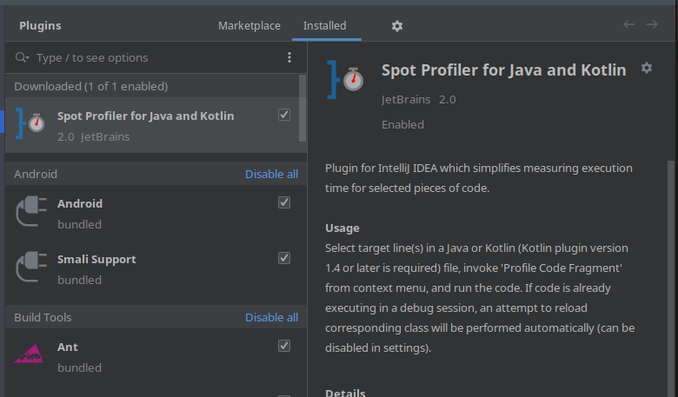Click the Android plugin plug icon
The height and width of the screenshot is (397, 678).
31,214
